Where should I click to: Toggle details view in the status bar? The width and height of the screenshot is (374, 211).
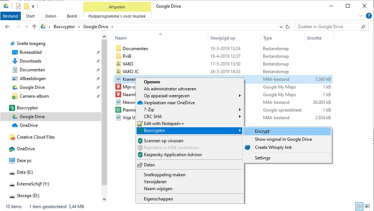coord(359,207)
